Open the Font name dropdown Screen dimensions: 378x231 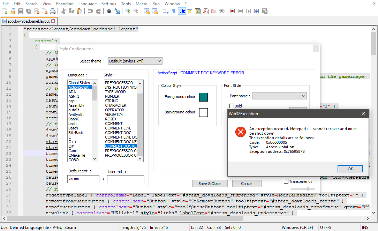point(279,96)
